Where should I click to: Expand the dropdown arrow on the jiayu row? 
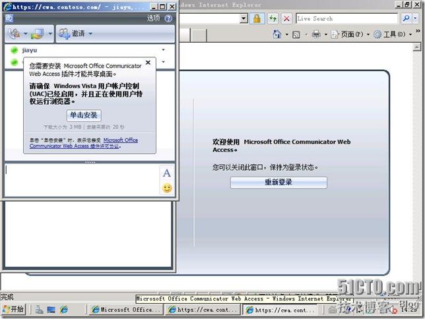[x=163, y=50]
